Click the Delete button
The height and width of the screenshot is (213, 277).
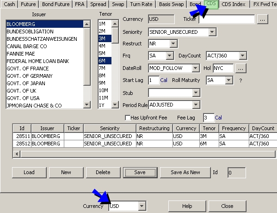103,172
